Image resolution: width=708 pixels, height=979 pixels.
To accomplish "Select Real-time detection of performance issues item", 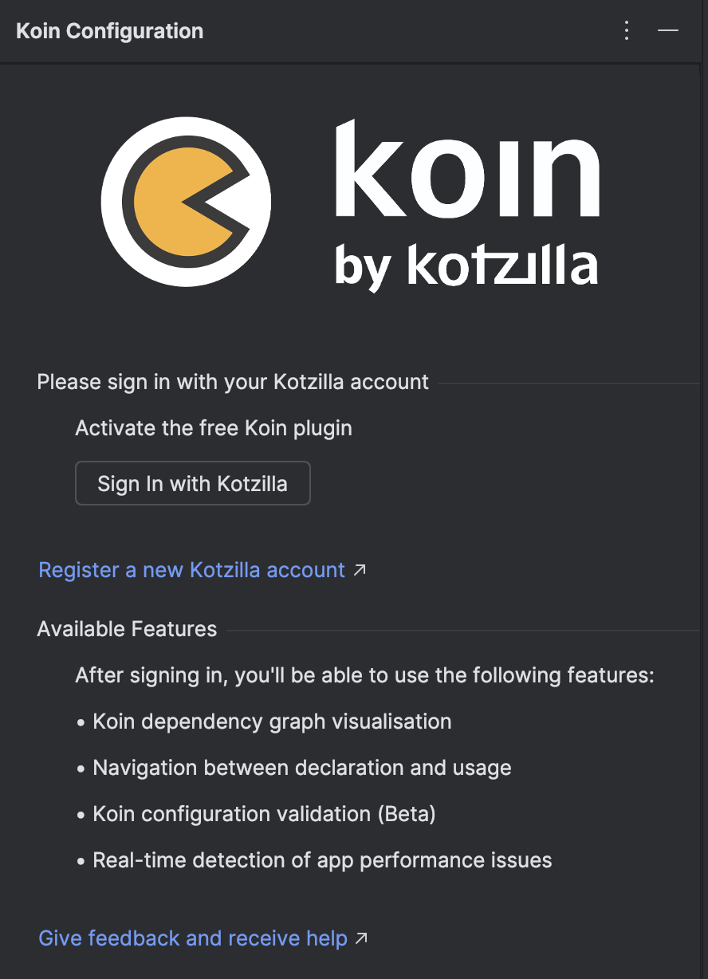I will pyautogui.click(x=314, y=860).
